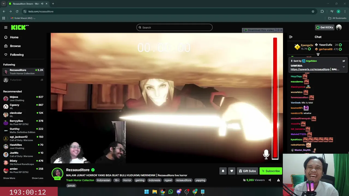
Task: Open recommended channel clavicular
Action: point(23,114)
